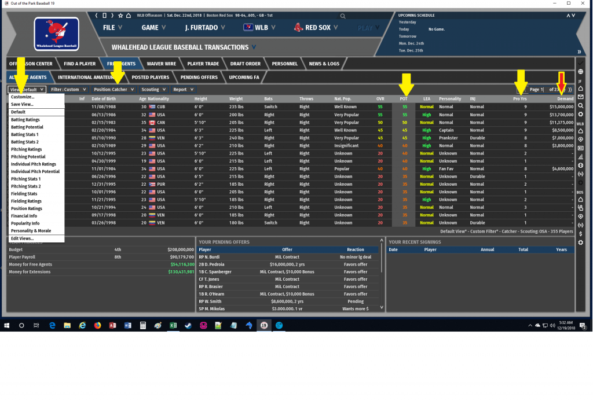Viewport: 593px width, 401px height.
Task: Select the RP N. Burdi pending offer
Action: (x=288, y=257)
